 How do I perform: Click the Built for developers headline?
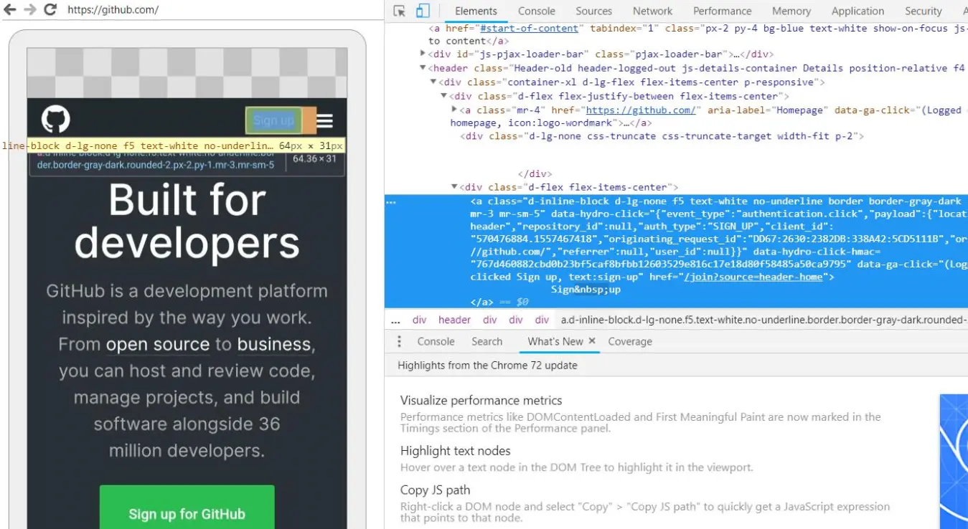point(187,221)
